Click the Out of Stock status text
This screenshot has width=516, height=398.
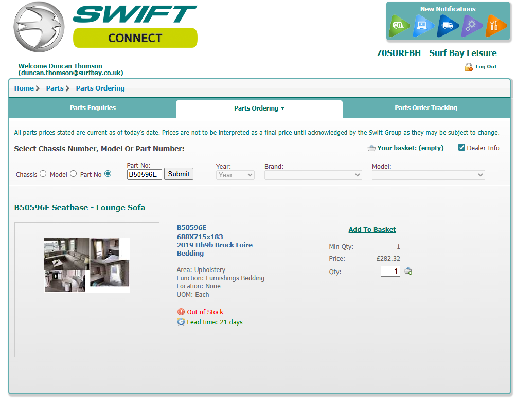(x=205, y=312)
